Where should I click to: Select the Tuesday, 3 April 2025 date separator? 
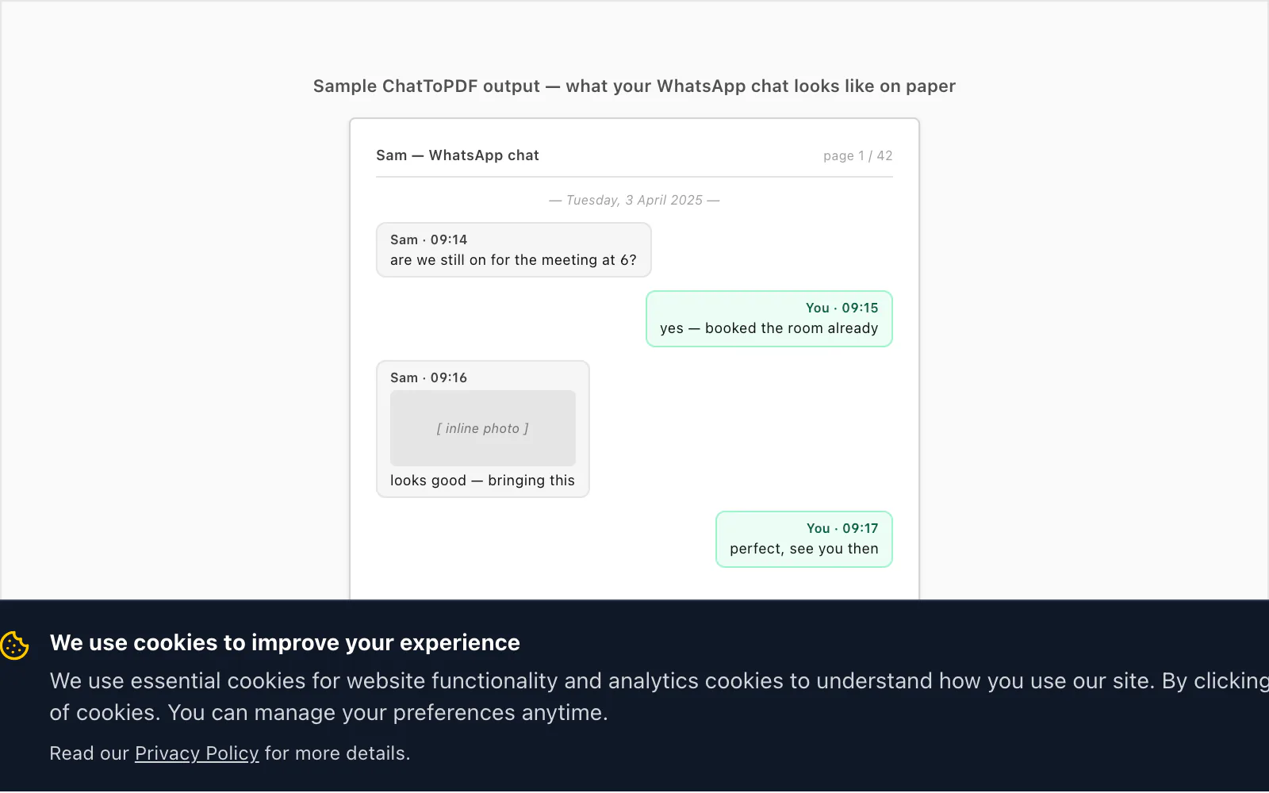click(634, 201)
